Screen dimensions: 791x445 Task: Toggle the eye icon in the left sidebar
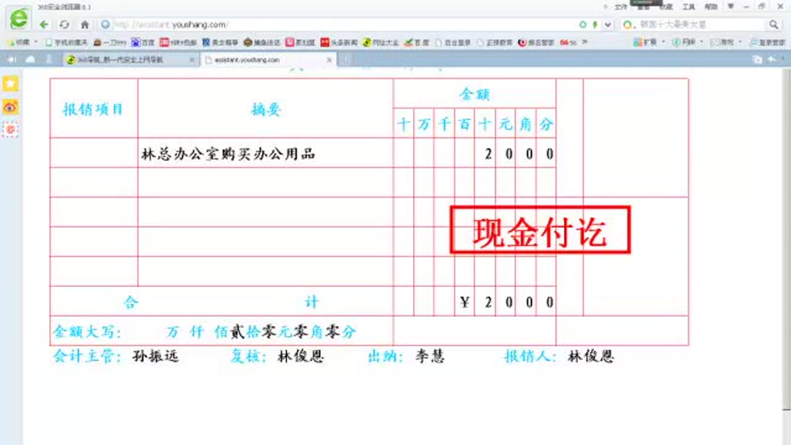coord(10,107)
